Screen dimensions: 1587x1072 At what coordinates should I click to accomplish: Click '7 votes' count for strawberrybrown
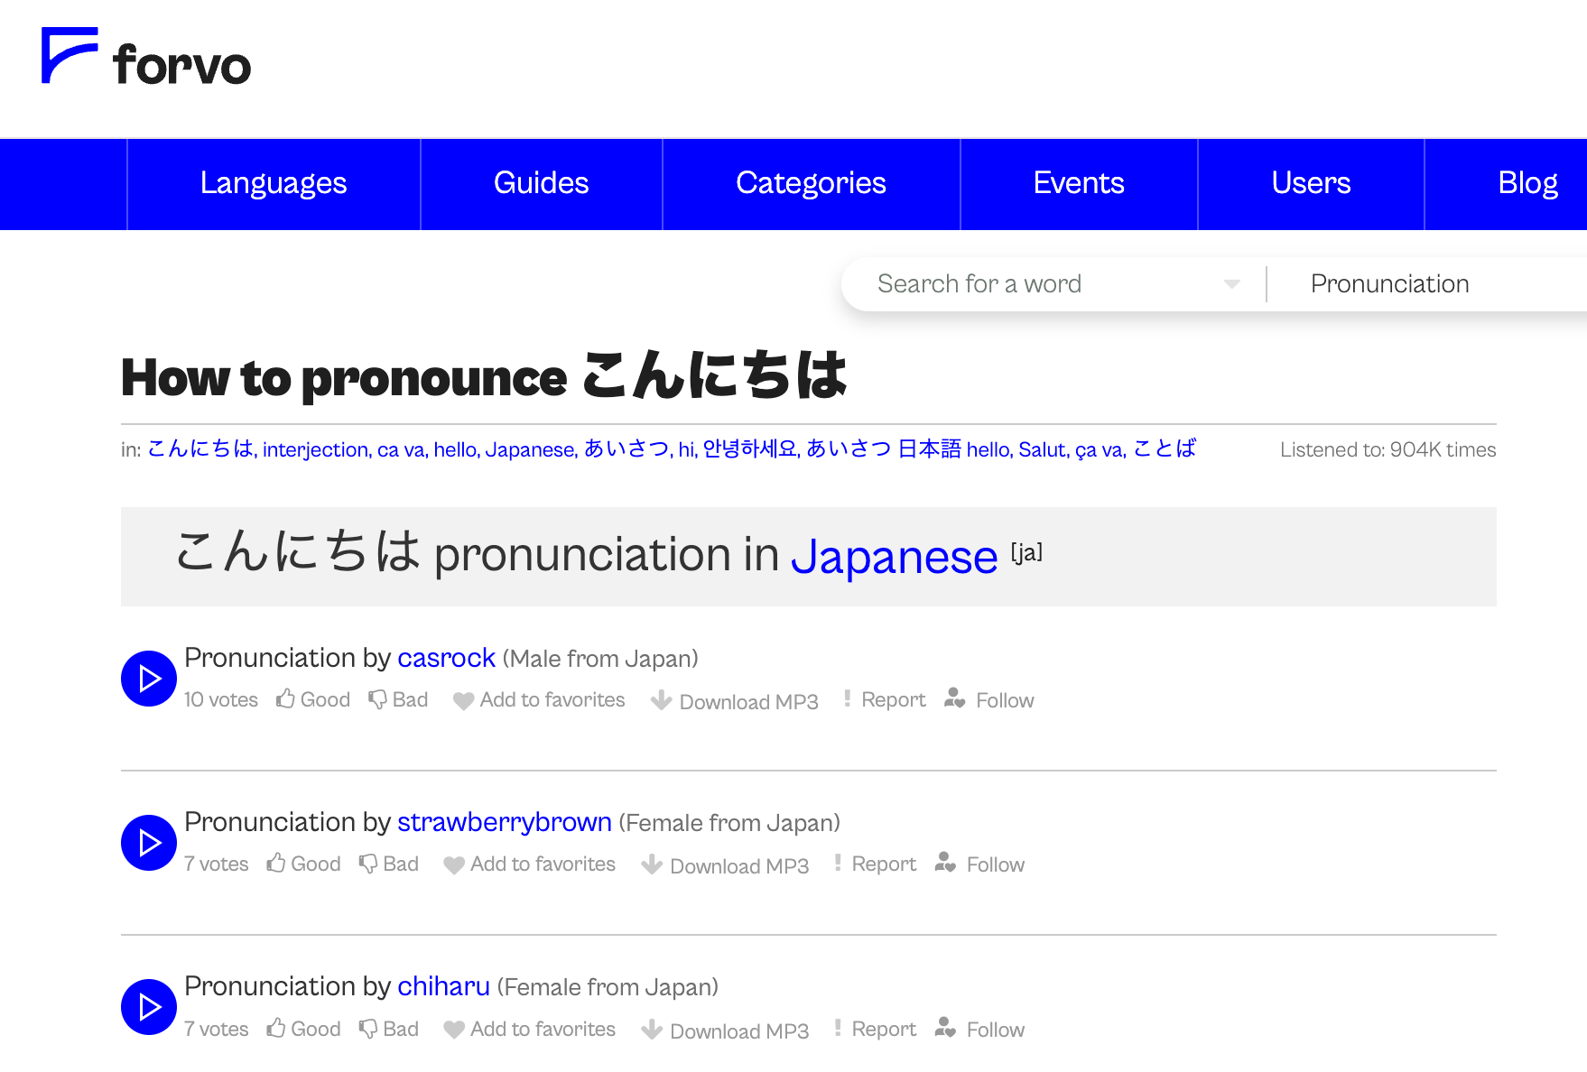(217, 864)
